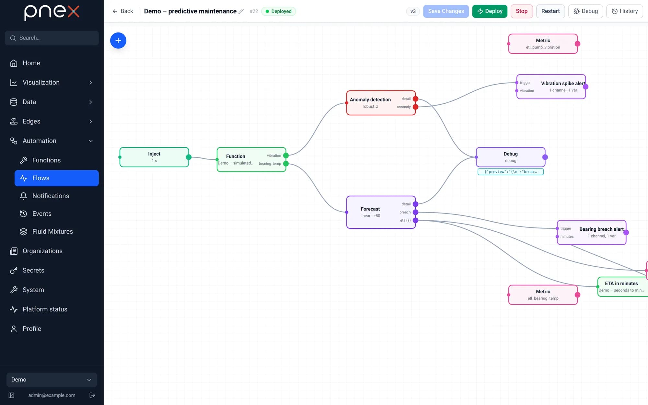Open the Events menu item
This screenshot has height=405, width=648.
57,214
